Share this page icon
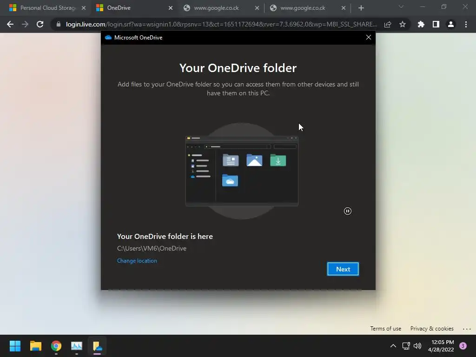Screen dimensions: 476x357 point(388,24)
